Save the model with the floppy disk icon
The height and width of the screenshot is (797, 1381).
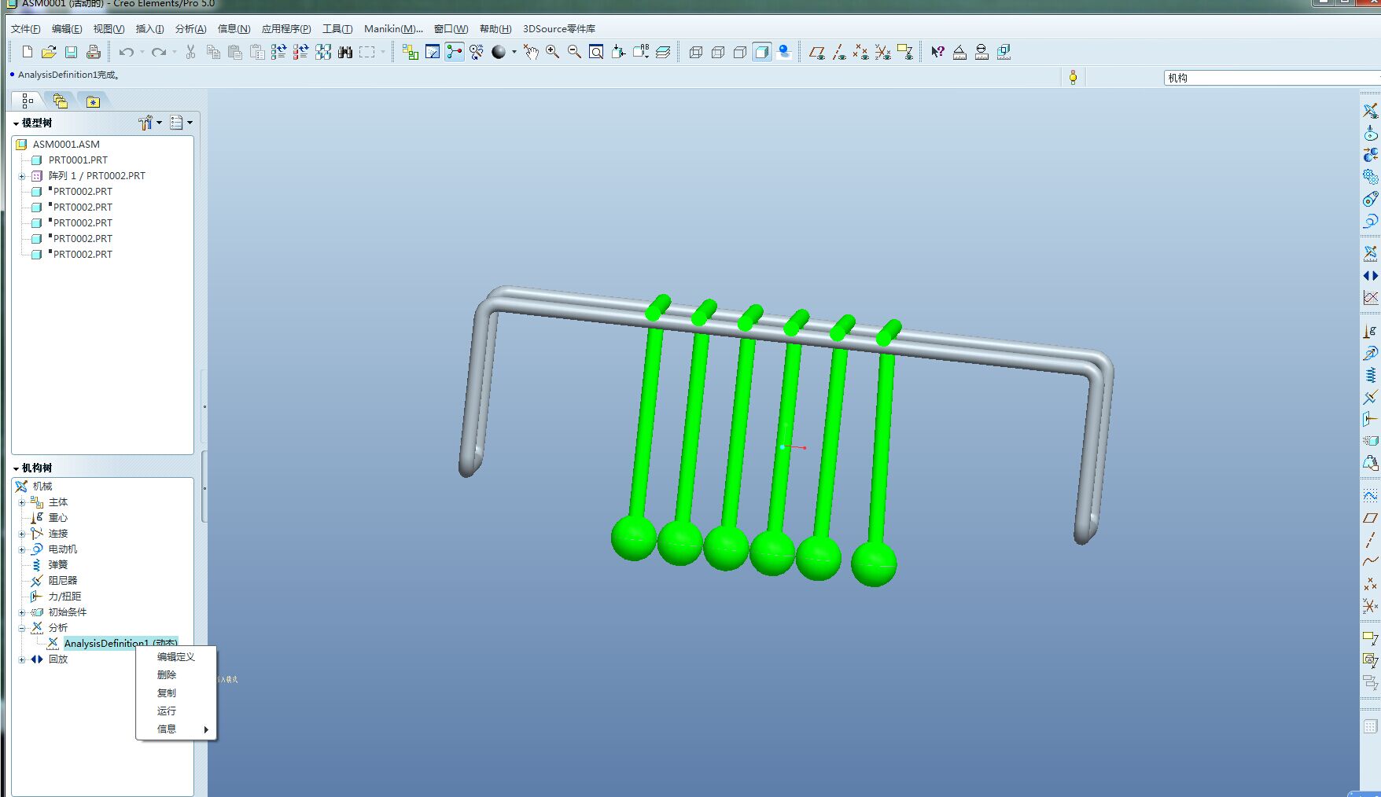(x=71, y=52)
